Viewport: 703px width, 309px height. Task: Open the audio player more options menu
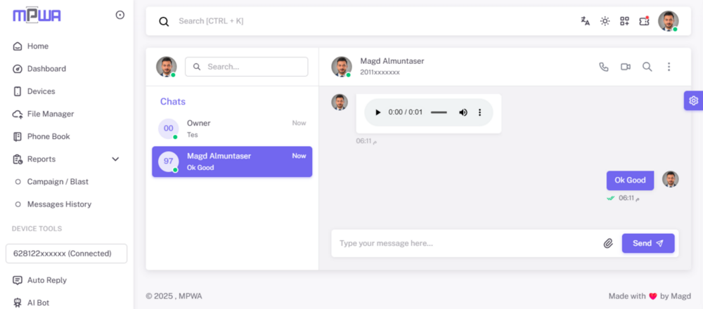(480, 112)
